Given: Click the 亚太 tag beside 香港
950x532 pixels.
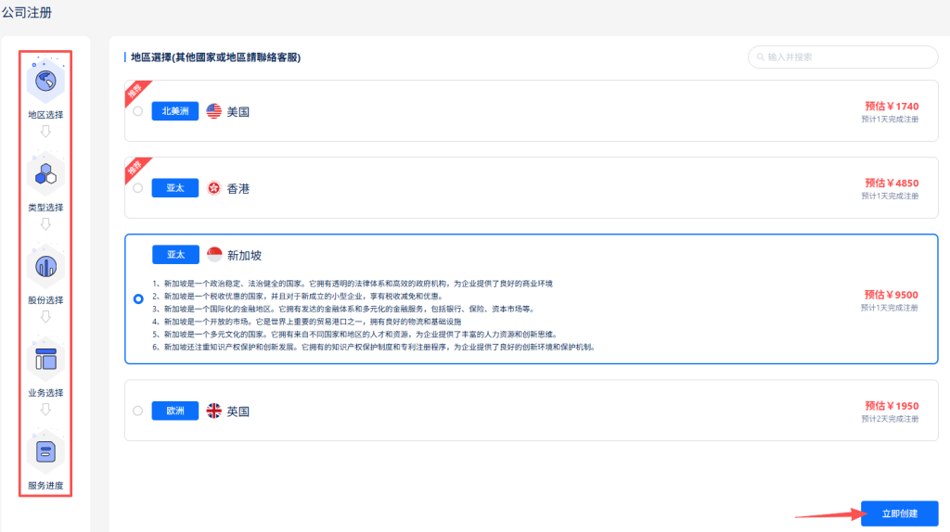Looking at the screenshot, I should click(x=175, y=188).
